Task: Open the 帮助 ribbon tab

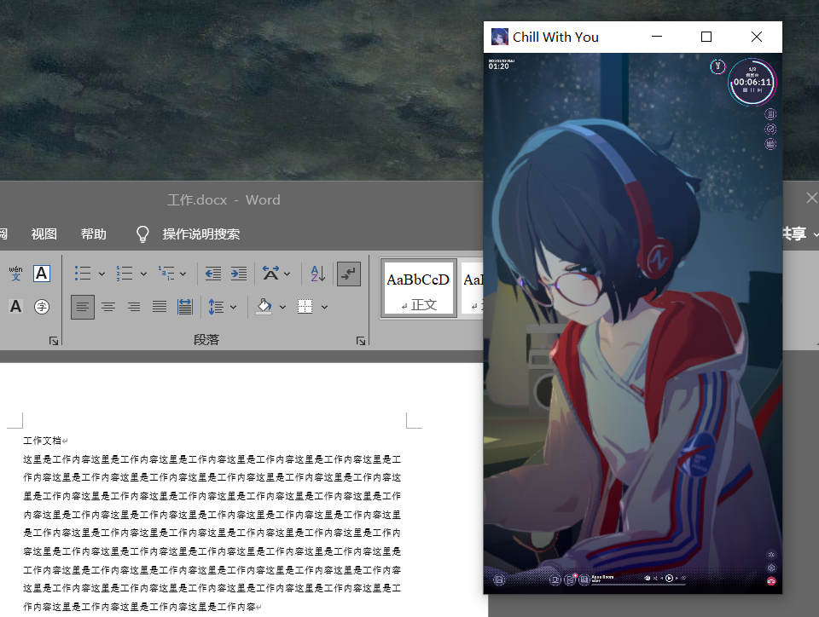Action: (x=94, y=234)
